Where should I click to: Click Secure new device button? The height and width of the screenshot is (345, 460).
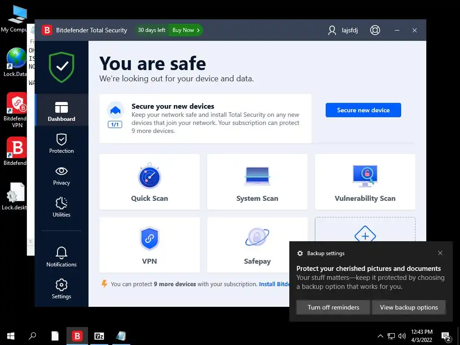pos(363,110)
